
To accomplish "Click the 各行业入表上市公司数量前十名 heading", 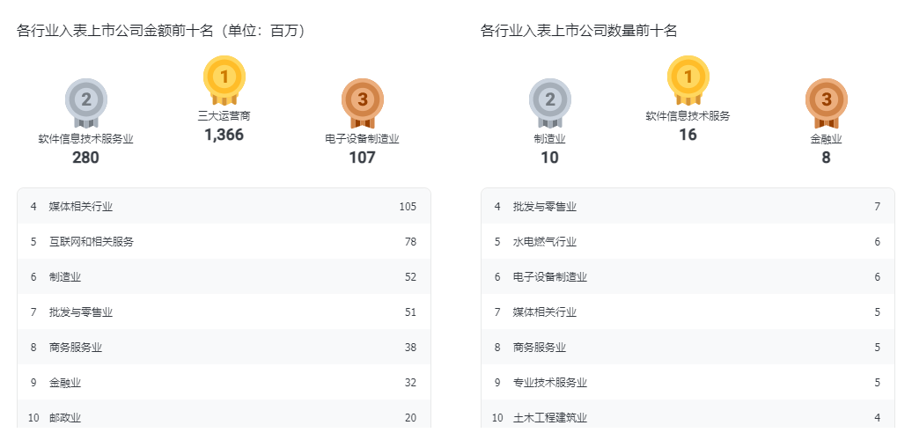I will click(579, 32).
